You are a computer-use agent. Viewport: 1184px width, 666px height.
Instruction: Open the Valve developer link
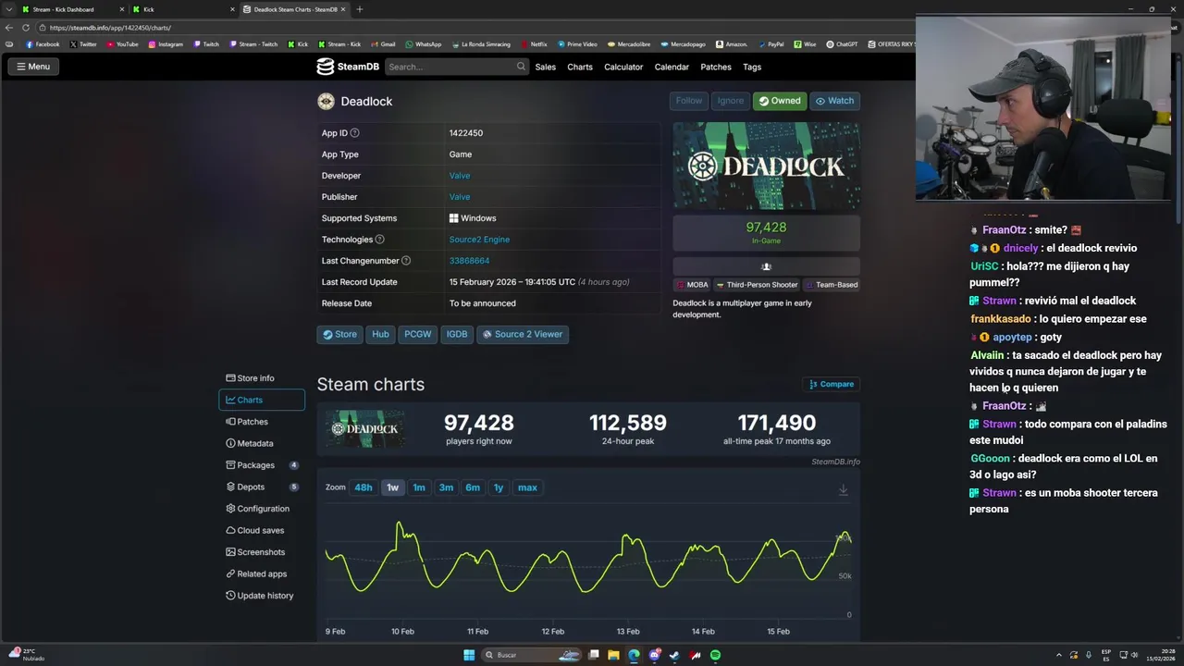460,176
